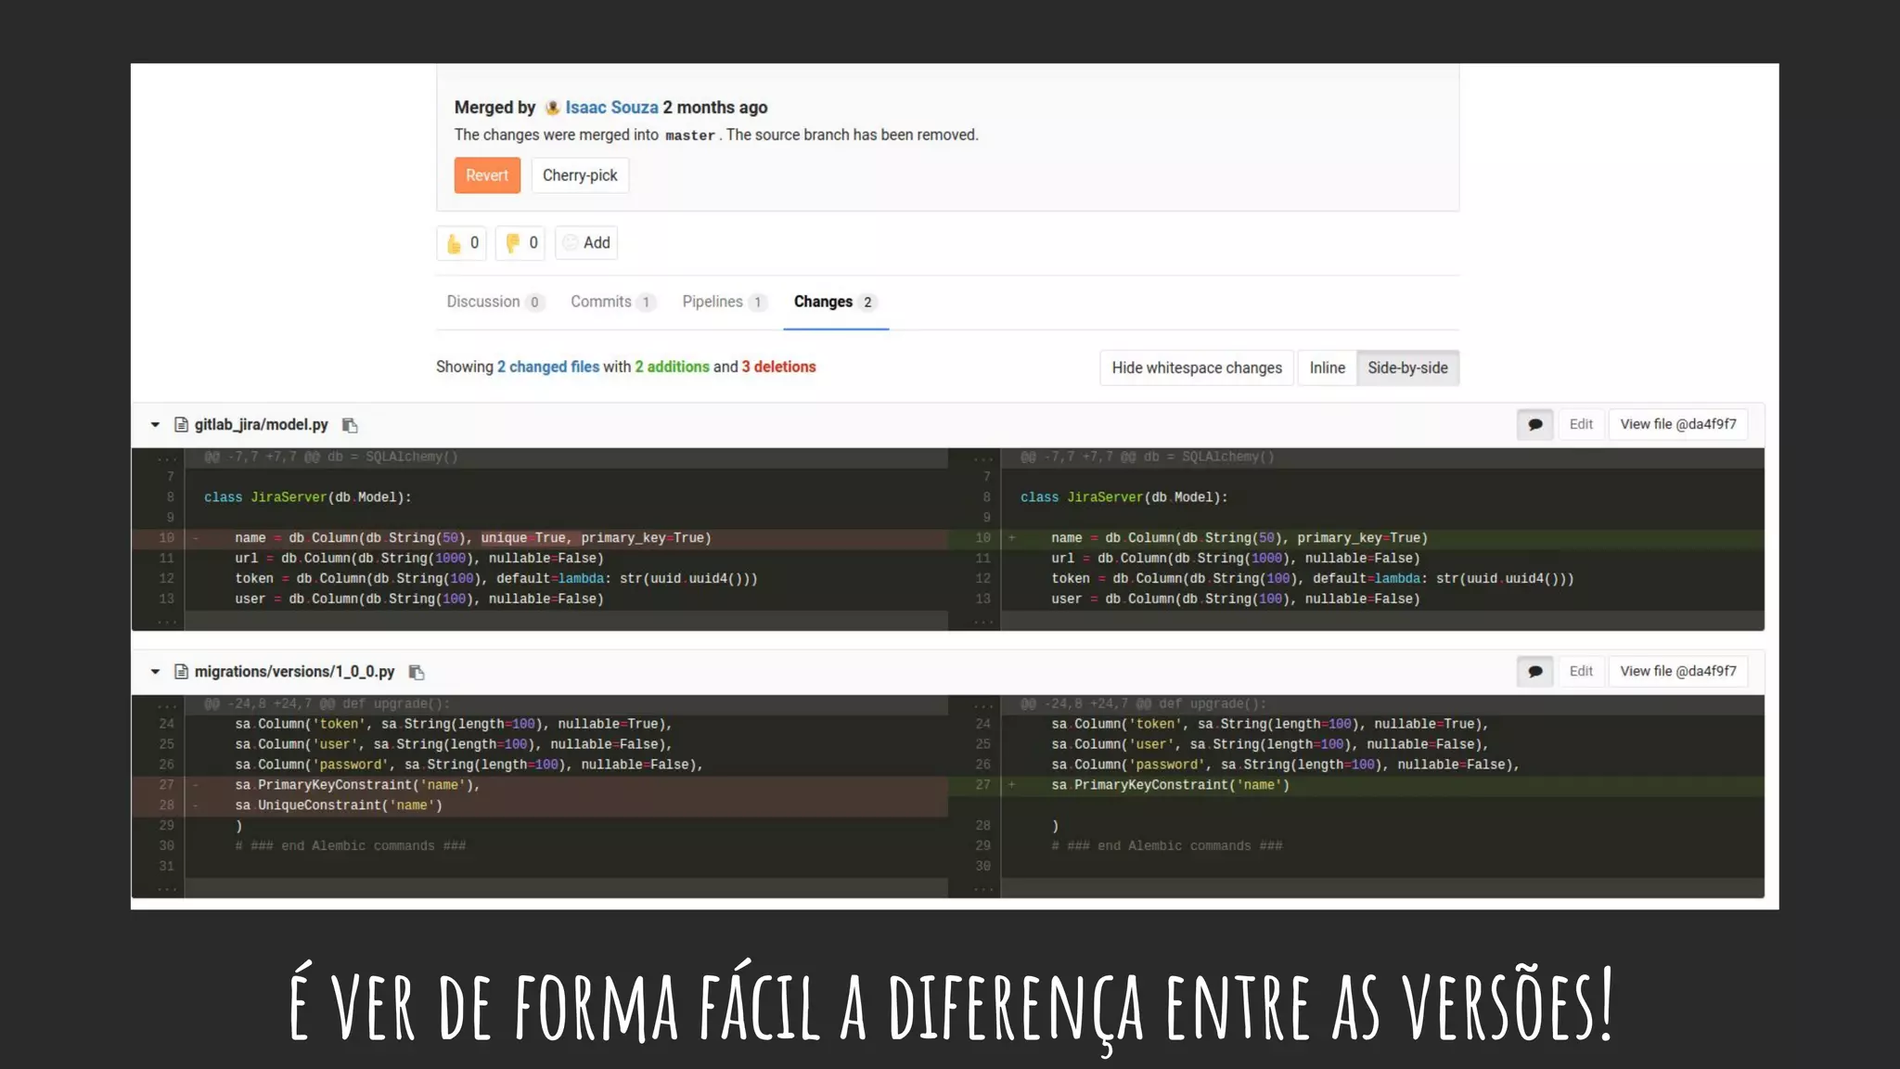Copy gitlab_jira/model.py file path
Viewport: 1900px width, 1069px height.
[350, 425]
